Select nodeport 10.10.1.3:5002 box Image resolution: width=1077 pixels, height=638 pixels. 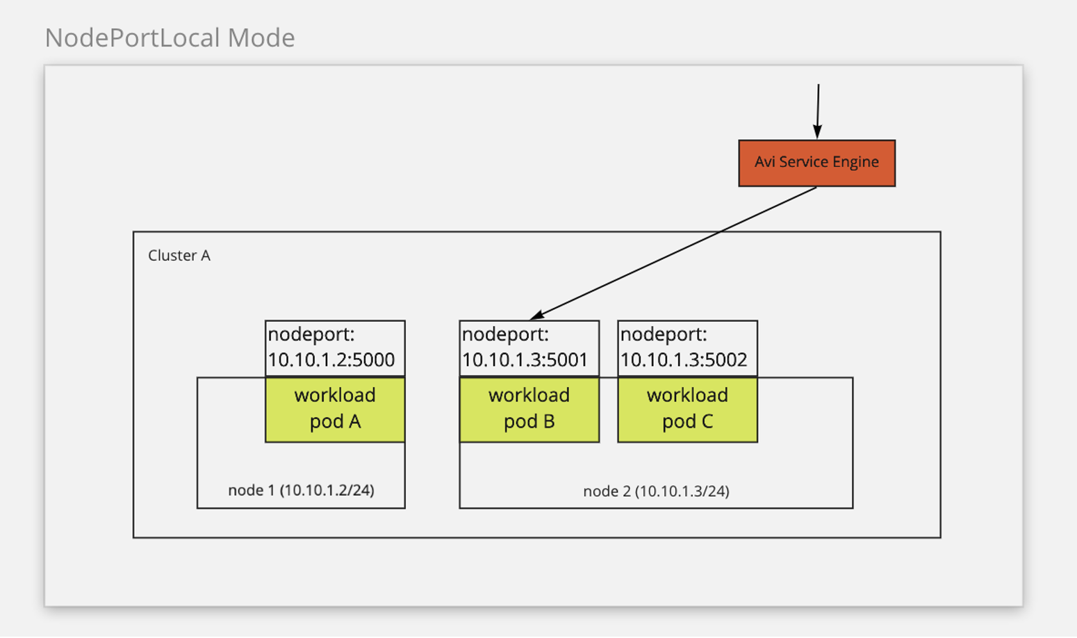pos(687,348)
